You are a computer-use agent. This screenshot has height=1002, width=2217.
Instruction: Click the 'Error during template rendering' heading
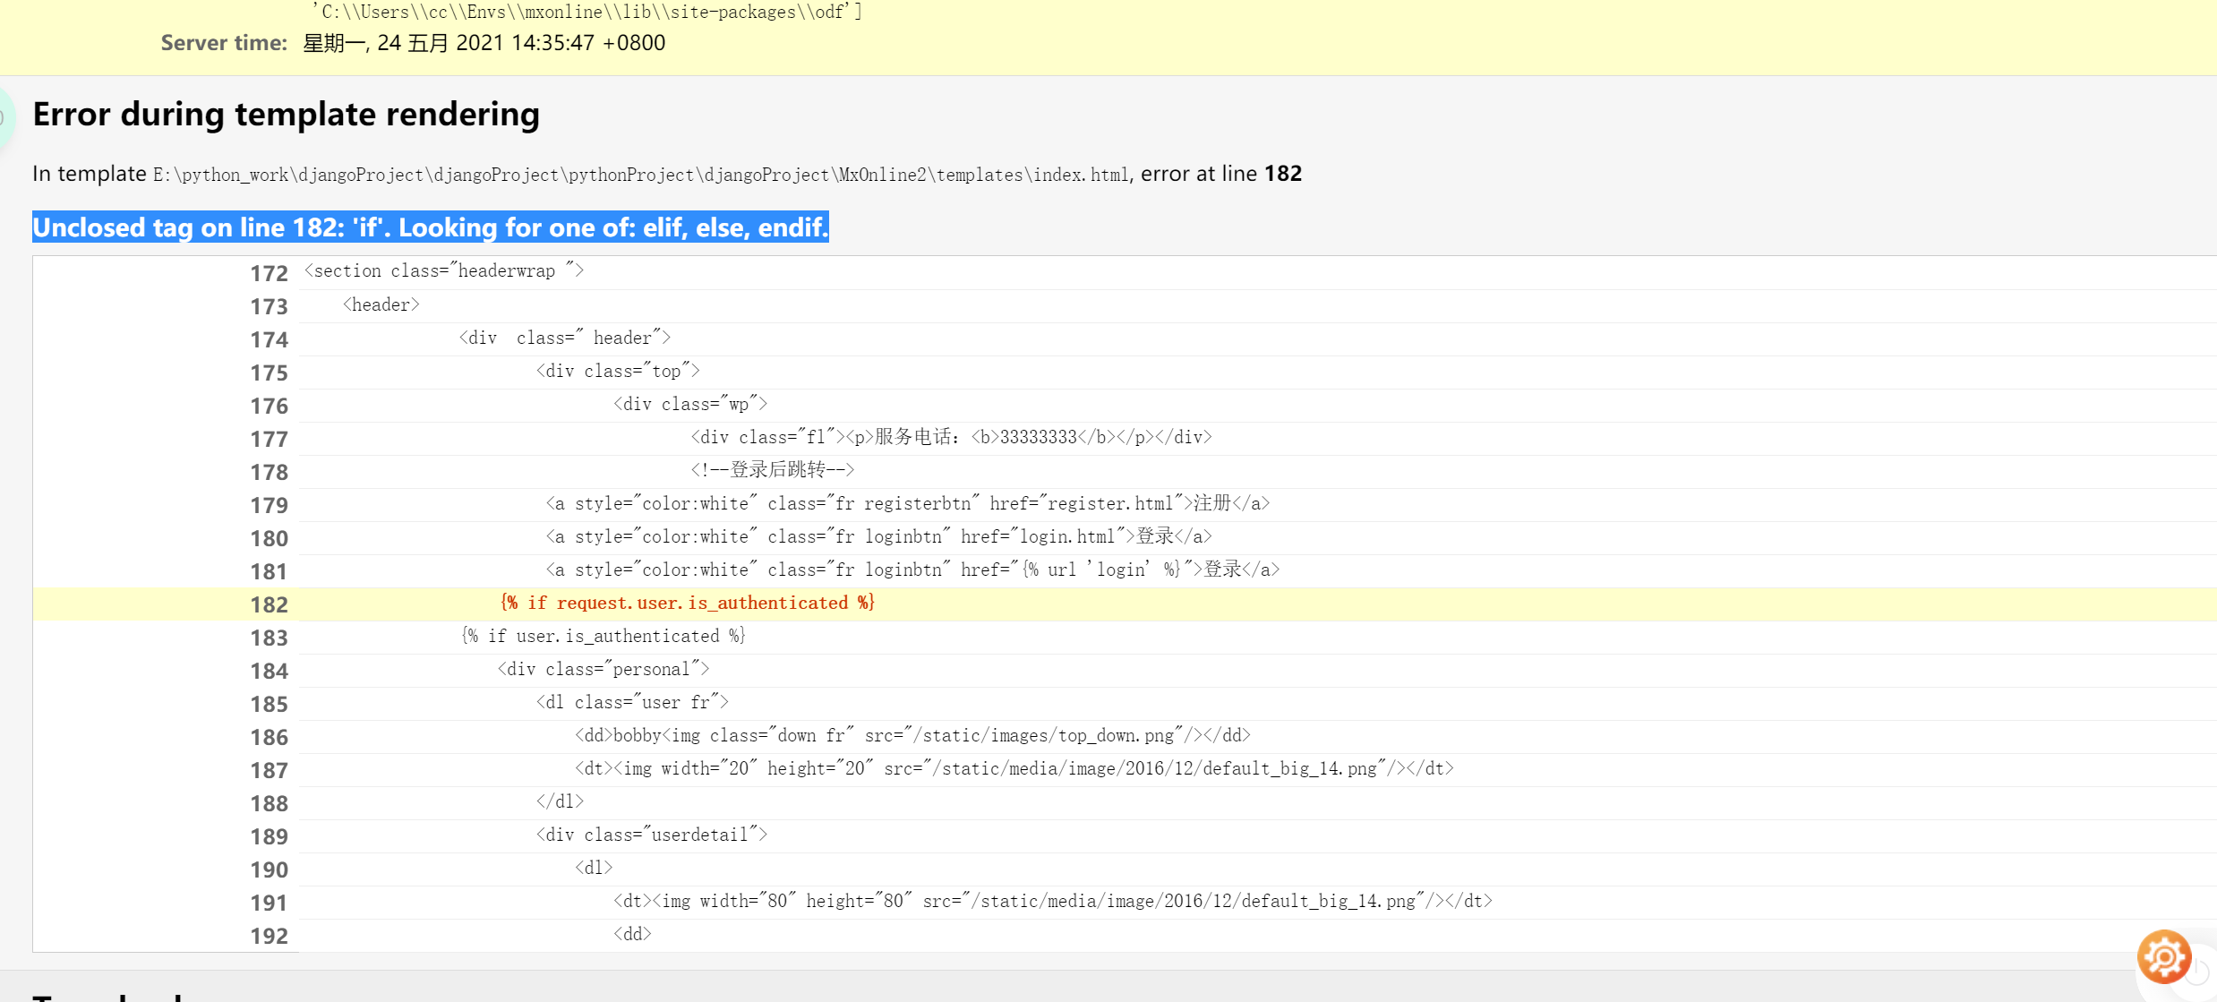click(286, 114)
